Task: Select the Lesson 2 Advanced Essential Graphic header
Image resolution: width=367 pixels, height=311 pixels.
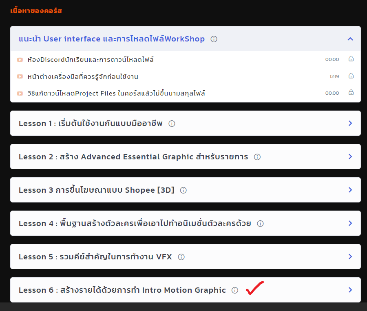Action: pos(133,157)
